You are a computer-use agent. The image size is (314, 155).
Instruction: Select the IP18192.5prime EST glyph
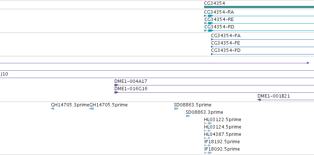coord(208,145)
